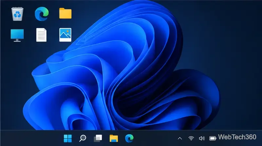262x146 pixels.
Task: Check battery status icon in tray
Action: [213, 139]
